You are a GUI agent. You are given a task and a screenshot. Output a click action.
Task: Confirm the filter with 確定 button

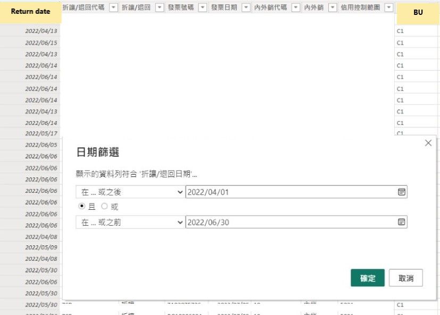(x=368, y=278)
